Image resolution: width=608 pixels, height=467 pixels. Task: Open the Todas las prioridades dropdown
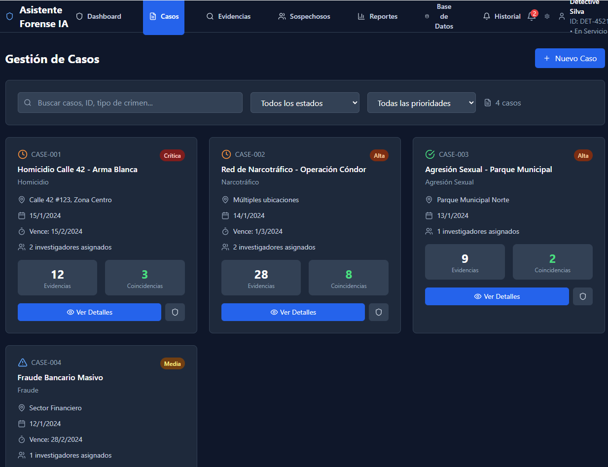coord(421,103)
